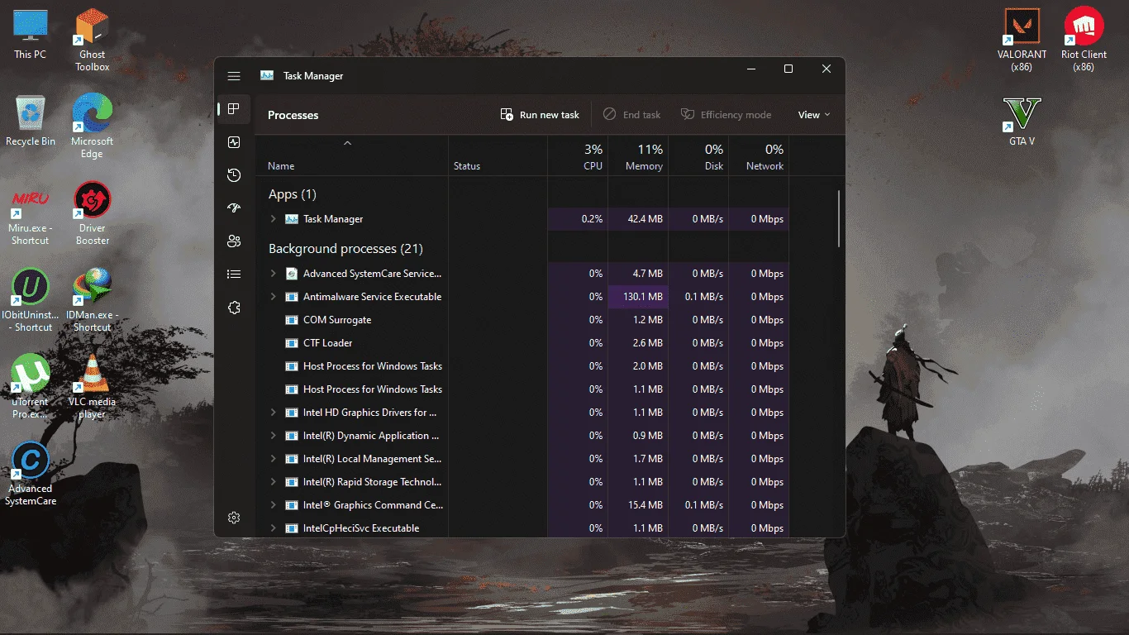
Task: Open the Task Manager hamburger navigation menu
Action: [x=234, y=76]
